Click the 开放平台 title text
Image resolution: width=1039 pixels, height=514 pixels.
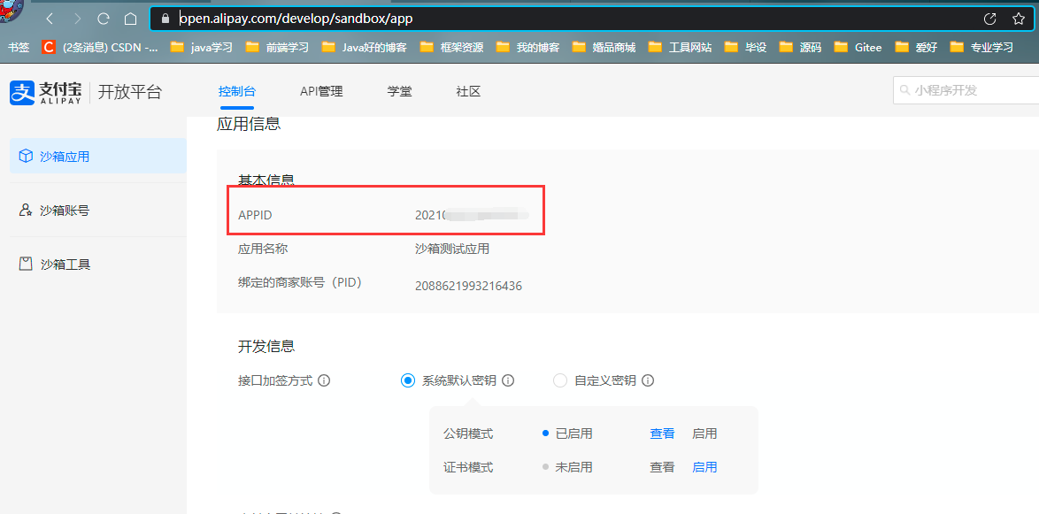click(130, 92)
